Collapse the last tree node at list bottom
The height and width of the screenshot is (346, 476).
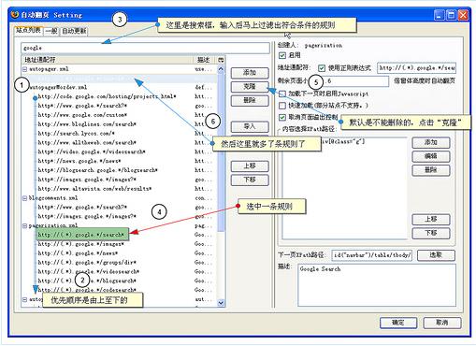(24, 299)
